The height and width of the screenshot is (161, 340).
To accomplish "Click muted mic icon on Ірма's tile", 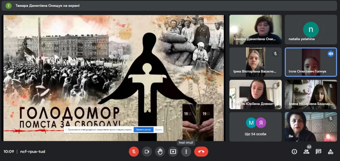I will (275, 54).
